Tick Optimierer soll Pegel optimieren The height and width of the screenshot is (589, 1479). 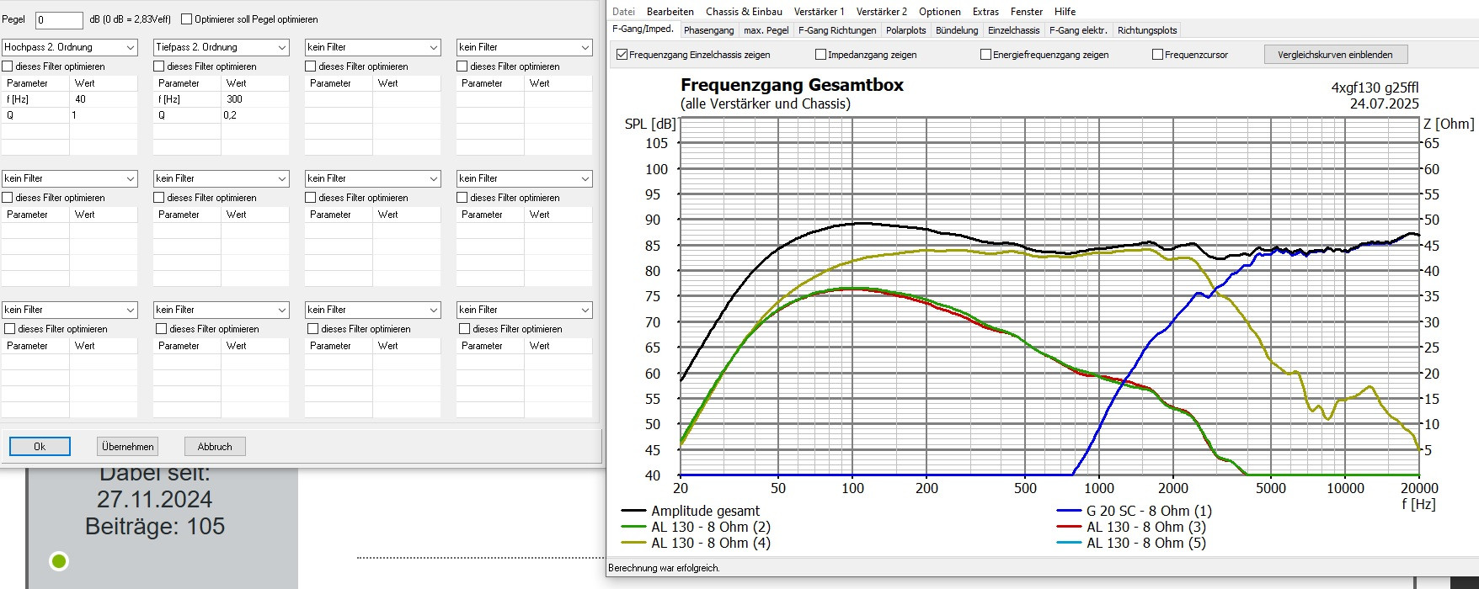click(x=187, y=19)
